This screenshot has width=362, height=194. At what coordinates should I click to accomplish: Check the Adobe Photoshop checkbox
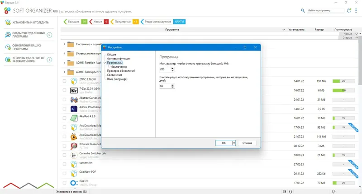(64, 109)
